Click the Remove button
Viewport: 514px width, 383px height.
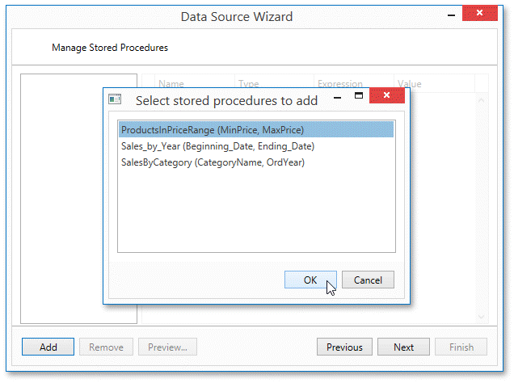pos(106,347)
